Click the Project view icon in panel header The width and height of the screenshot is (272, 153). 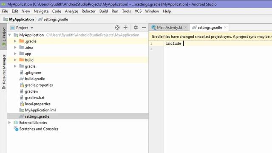coord(12,28)
